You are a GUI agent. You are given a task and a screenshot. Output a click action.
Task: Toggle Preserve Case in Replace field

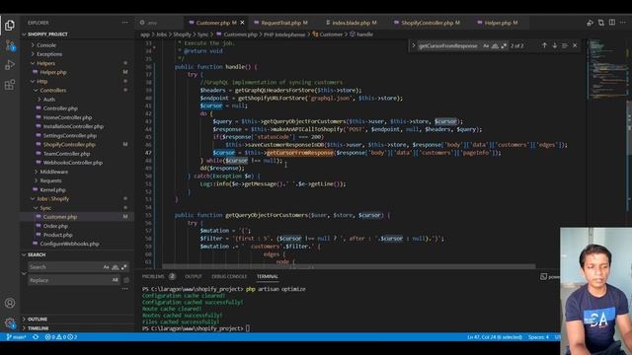[x=116, y=280]
